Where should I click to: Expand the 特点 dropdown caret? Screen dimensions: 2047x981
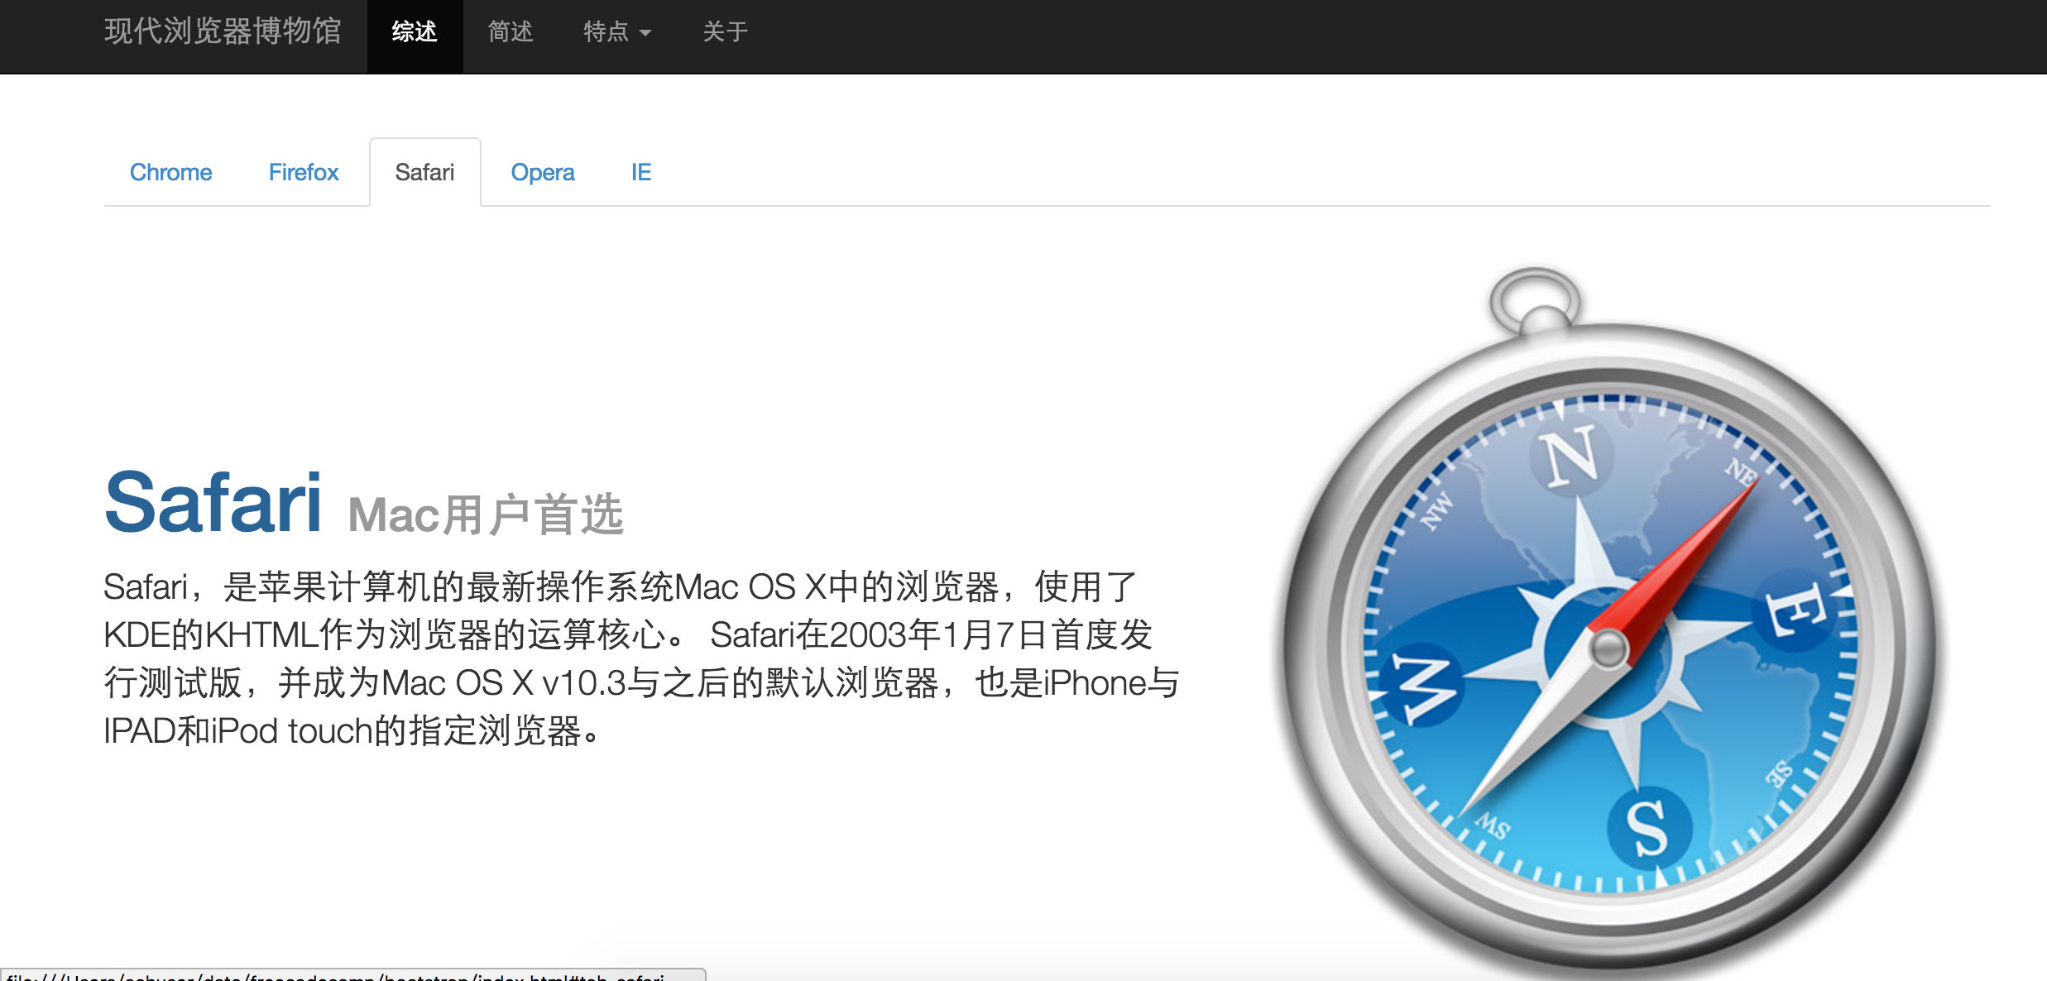click(646, 33)
